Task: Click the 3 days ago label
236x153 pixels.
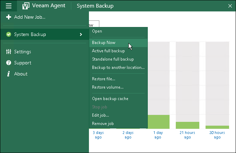Action: (98, 135)
